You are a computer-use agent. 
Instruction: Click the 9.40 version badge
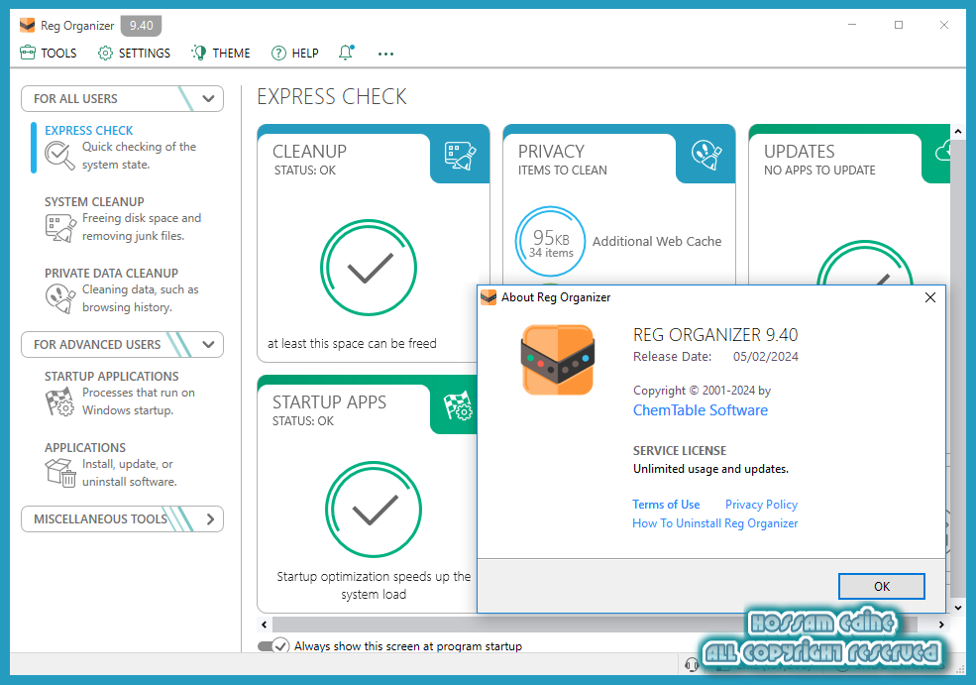pyautogui.click(x=142, y=26)
